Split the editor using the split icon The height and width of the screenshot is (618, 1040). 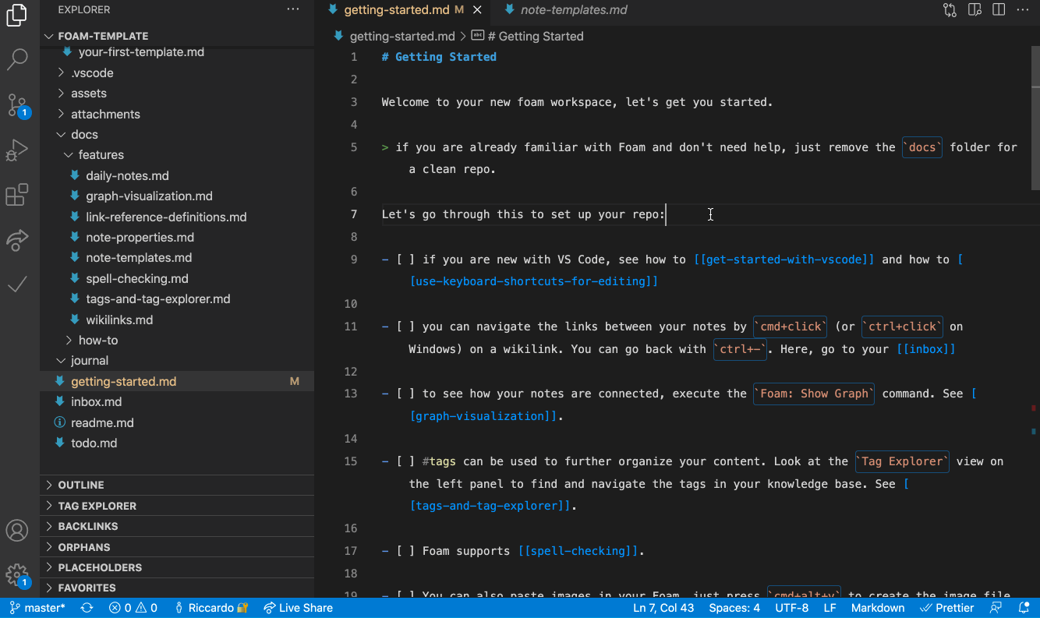(999, 10)
